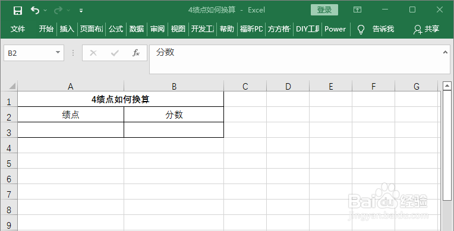The image size is (454, 231).
Task: Click vertical scrollbar up arrow
Action: tap(447, 86)
